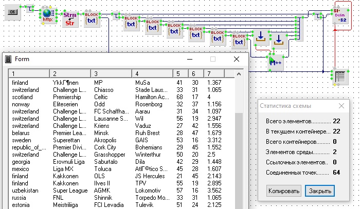Viewport: 360px width, 209px height.
Task: Select the M++ element
Action: (276, 62)
